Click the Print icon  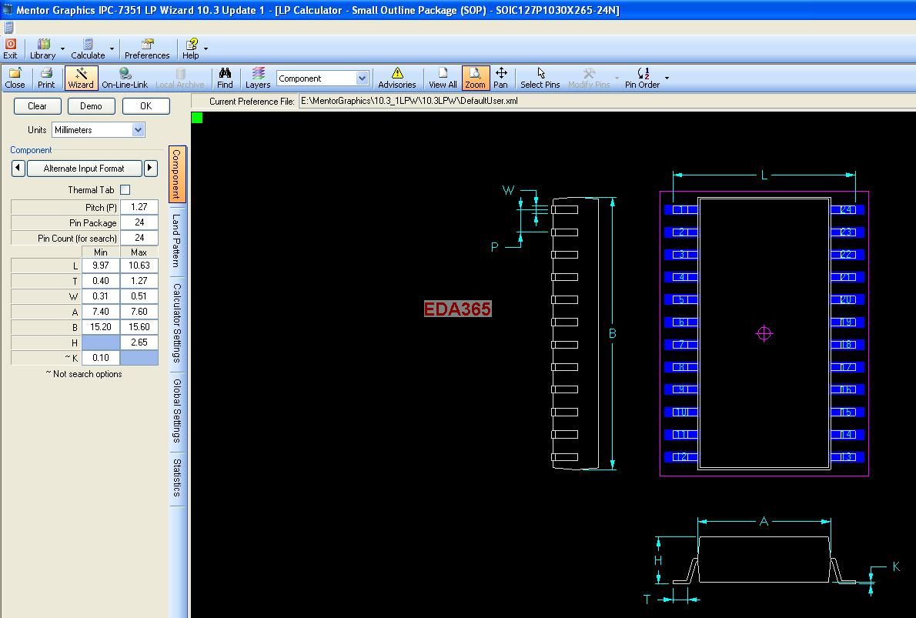46,78
